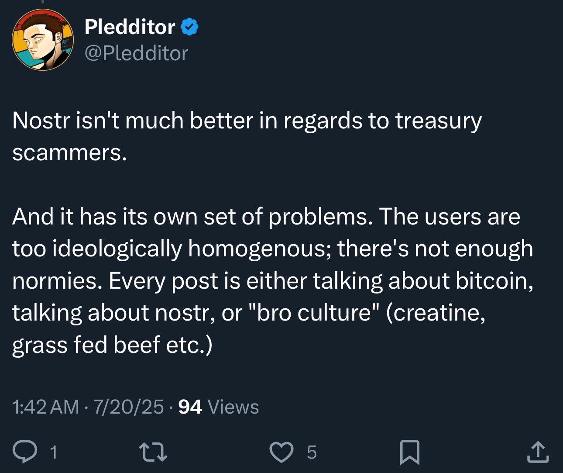This screenshot has height=473, width=563.
Task: Click the word 'scammers.' in the tweet
Action: click(x=70, y=153)
